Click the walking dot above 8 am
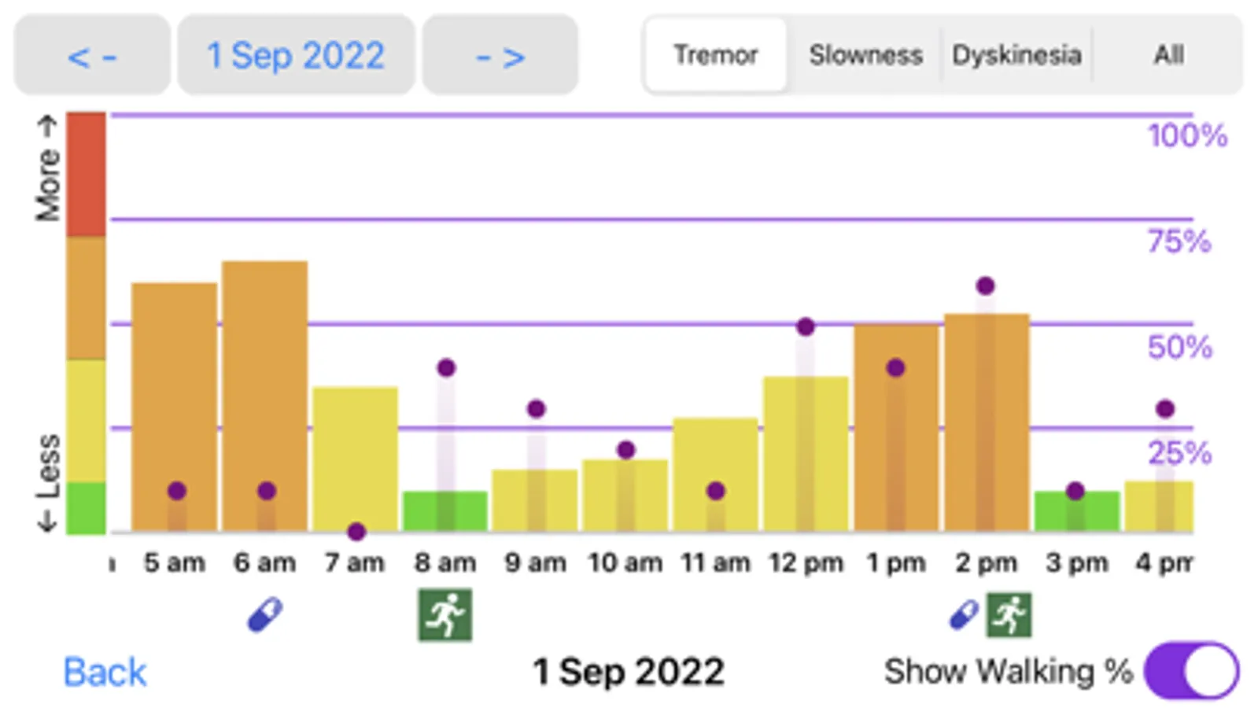1258x708 pixels. tap(446, 367)
